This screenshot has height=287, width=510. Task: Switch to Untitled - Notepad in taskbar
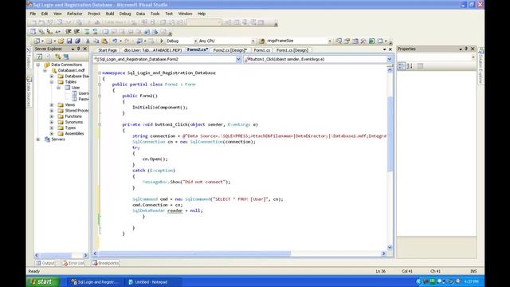[x=151, y=282]
